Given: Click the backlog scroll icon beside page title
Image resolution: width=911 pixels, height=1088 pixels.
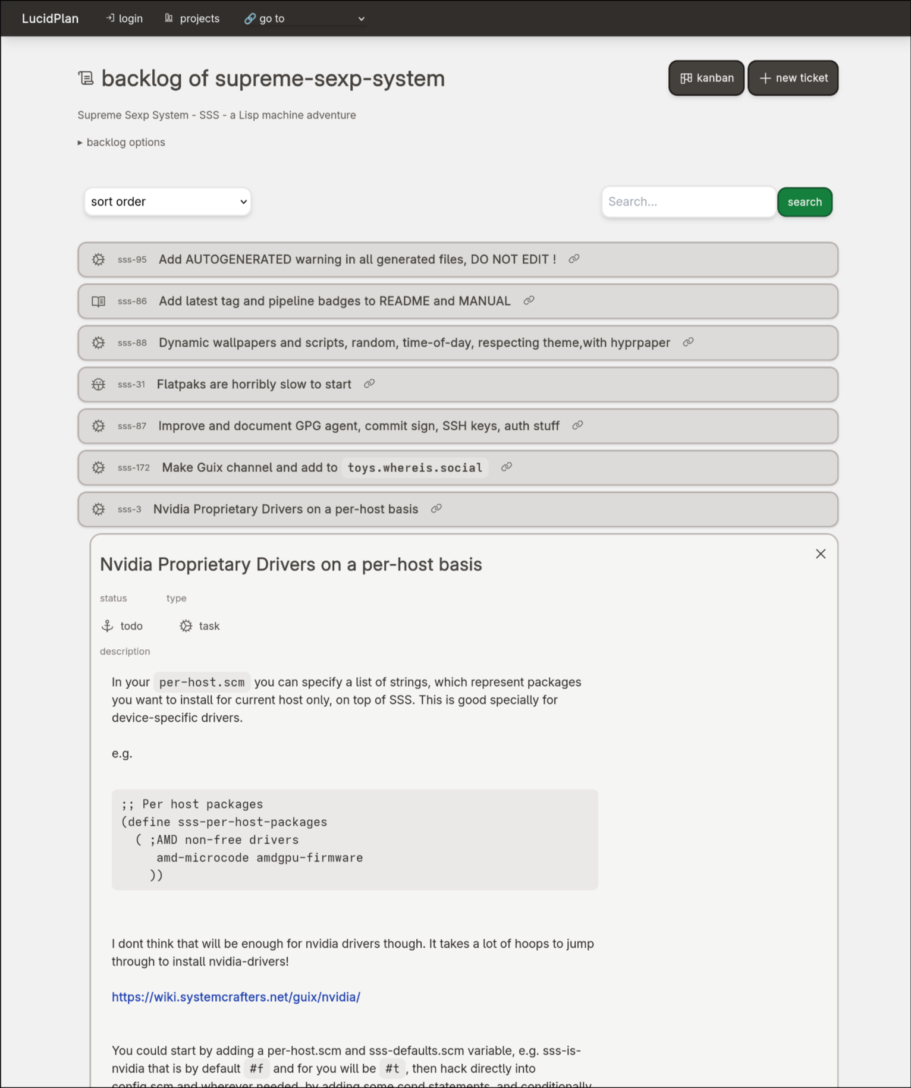Looking at the screenshot, I should pos(86,78).
